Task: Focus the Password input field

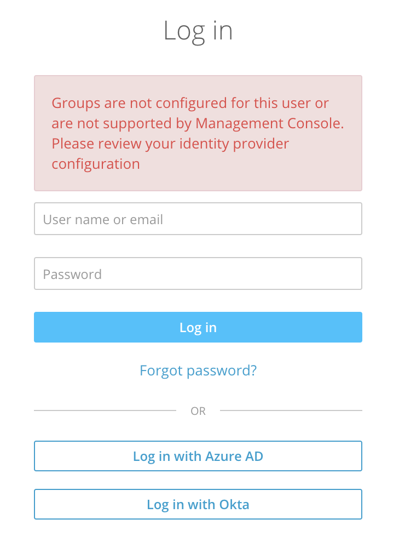Action: 198,273
